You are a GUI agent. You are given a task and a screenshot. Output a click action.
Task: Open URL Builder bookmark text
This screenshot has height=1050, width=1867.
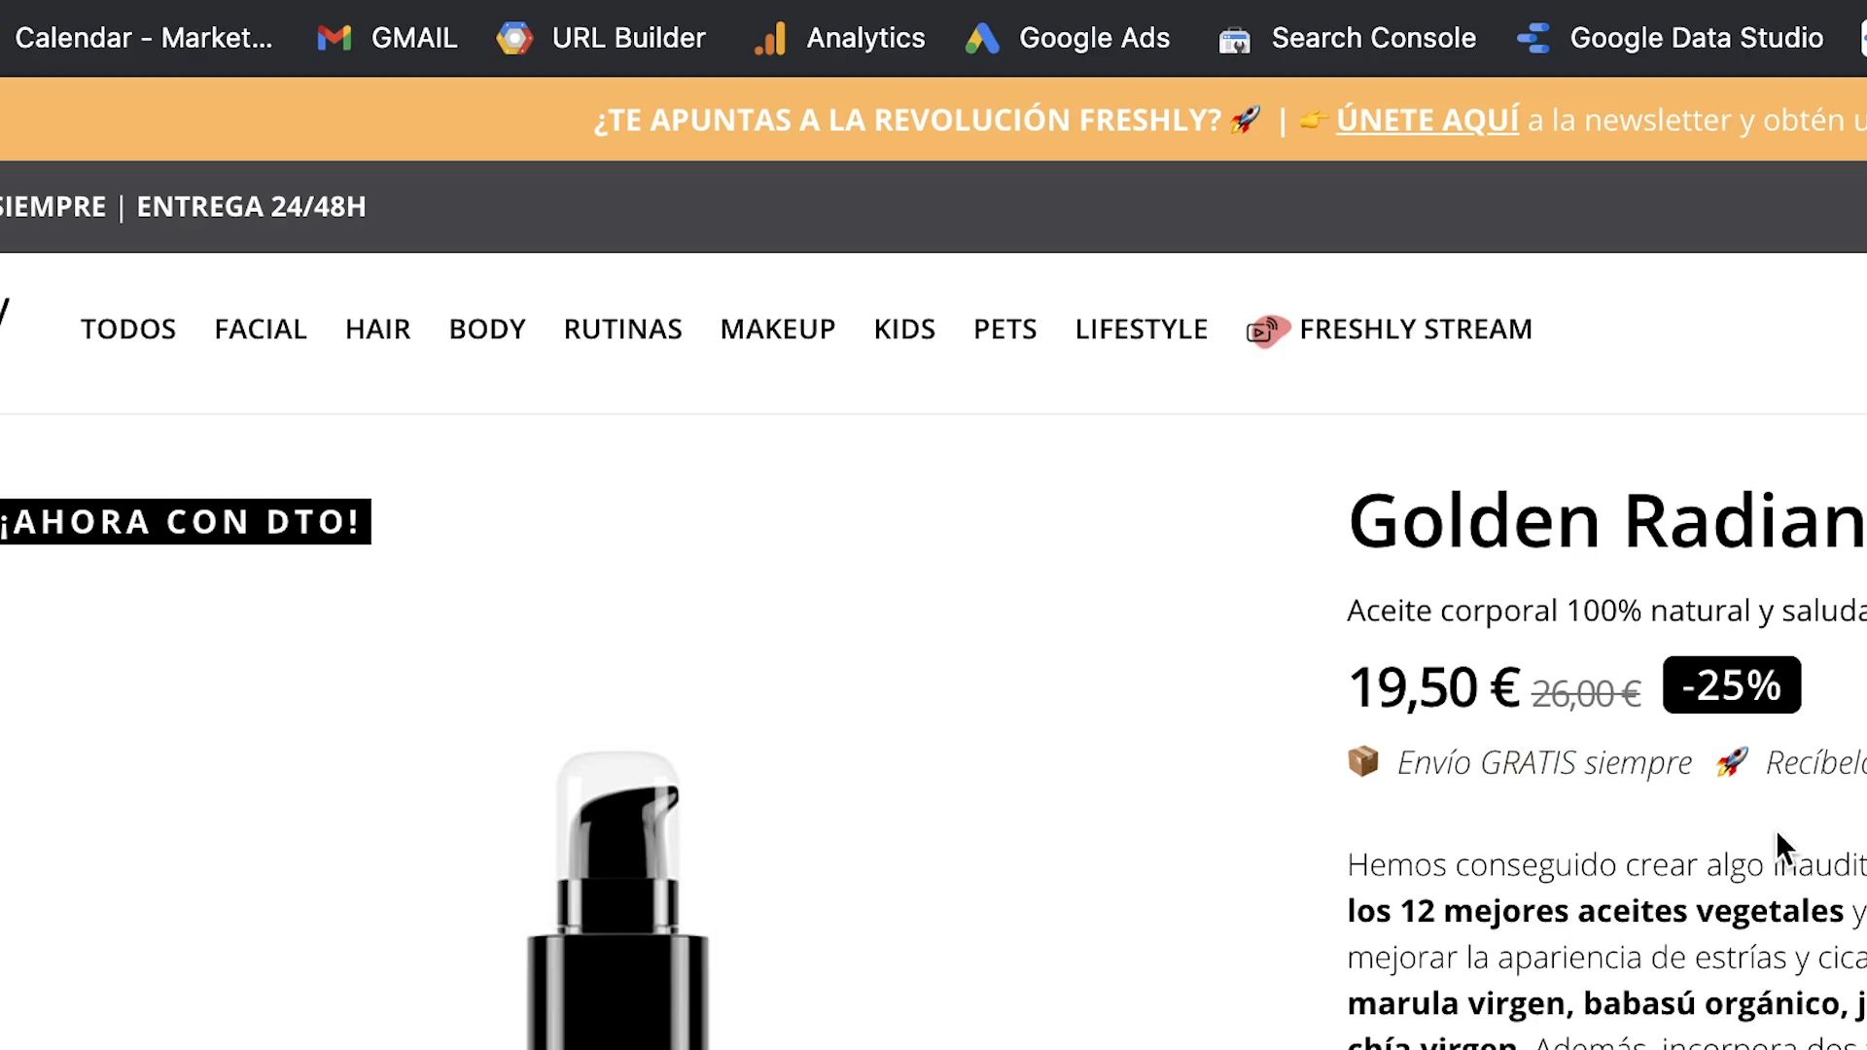click(628, 38)
